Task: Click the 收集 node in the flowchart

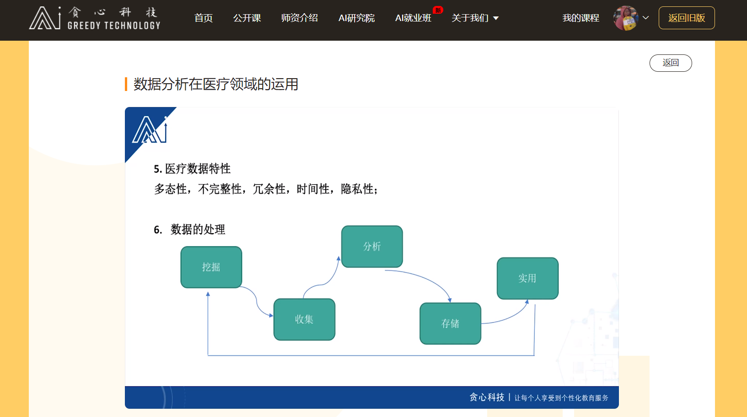Action: 304,320
